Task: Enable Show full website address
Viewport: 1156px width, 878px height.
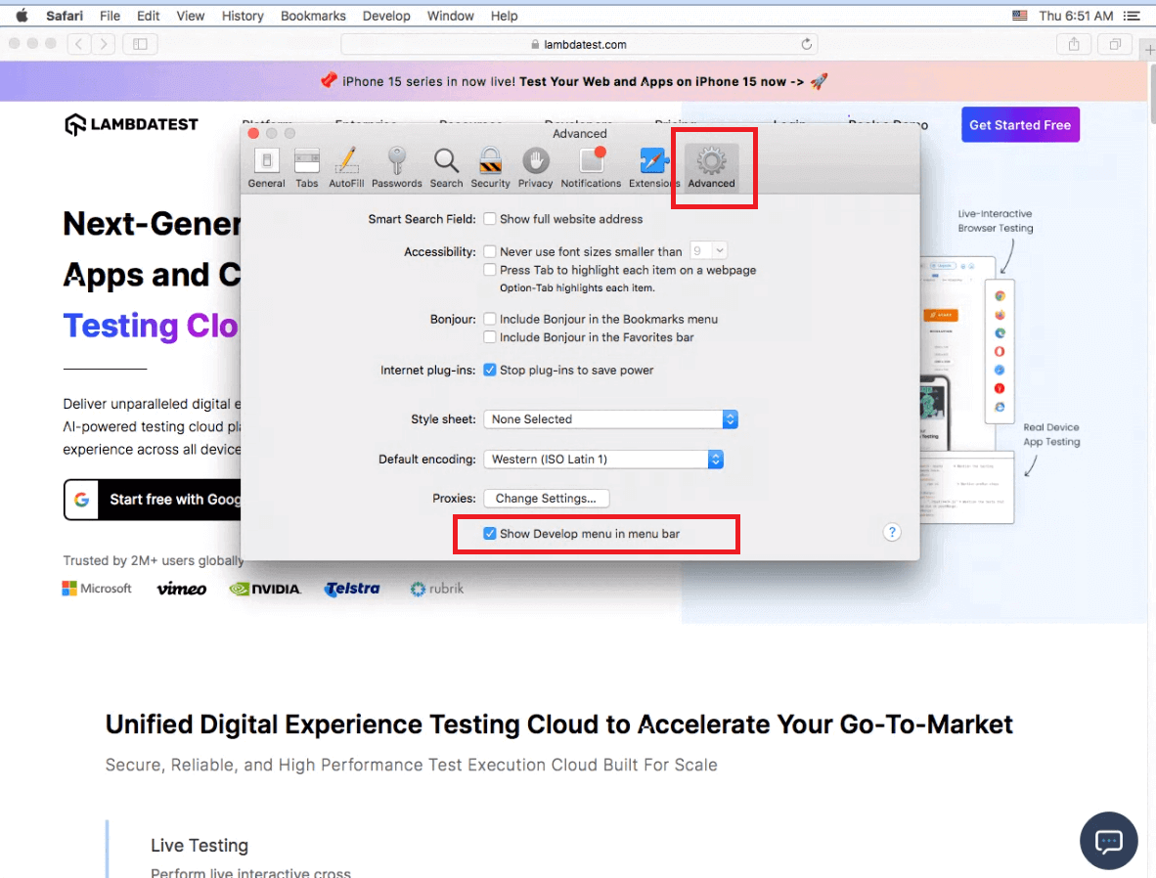Action: pyautogui.click(x=490, y=219)
